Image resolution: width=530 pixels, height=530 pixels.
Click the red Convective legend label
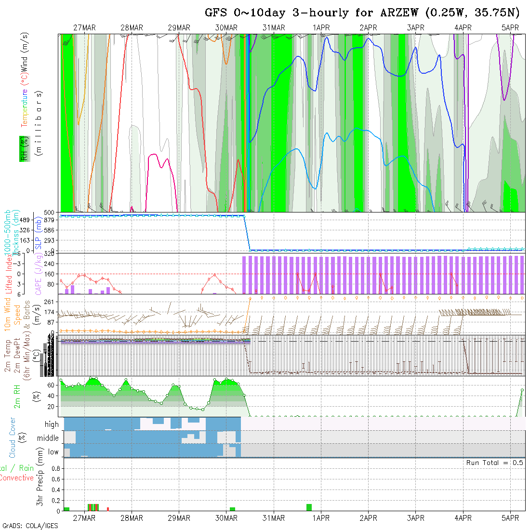(16, 478)
